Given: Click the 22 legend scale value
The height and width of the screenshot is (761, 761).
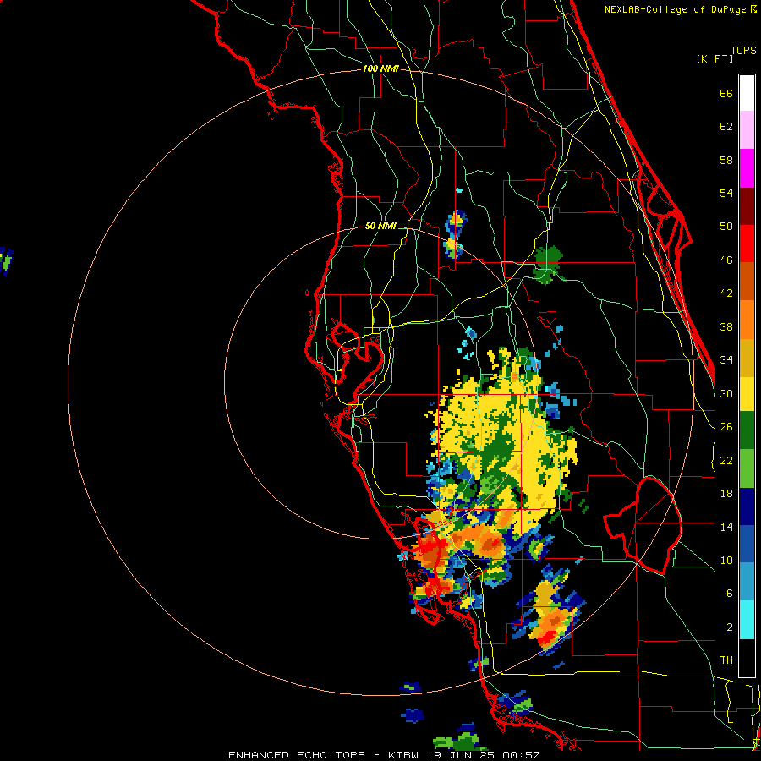Looking at the screenshot, I should (726, 461).
